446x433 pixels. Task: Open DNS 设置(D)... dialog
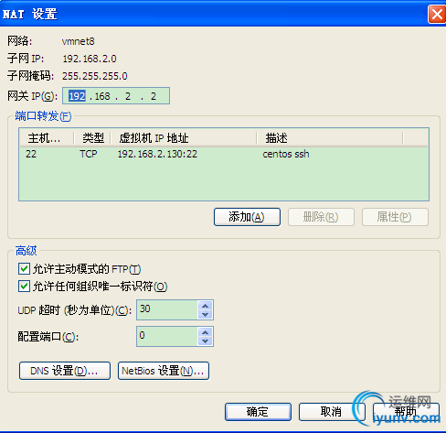click(x=65, y=371)
